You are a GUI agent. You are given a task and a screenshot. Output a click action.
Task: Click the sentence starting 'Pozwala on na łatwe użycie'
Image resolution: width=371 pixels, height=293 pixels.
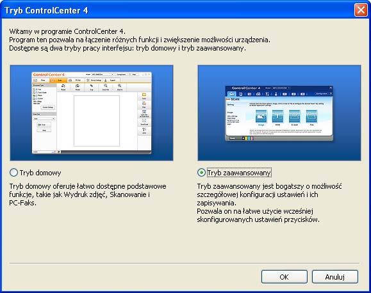point(258,215)
